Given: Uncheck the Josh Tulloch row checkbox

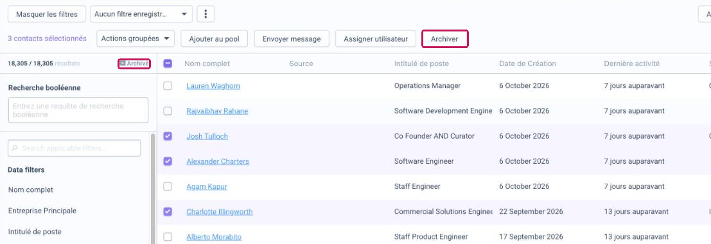Looking at the screenshot, I should (168, 136).
